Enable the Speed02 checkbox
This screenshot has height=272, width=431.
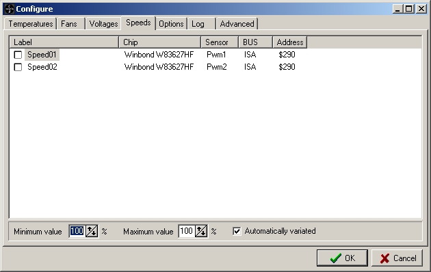pos(18,67)
